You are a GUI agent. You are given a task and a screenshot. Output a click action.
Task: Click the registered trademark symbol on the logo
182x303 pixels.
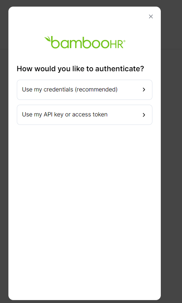click(x=124, y=41)
